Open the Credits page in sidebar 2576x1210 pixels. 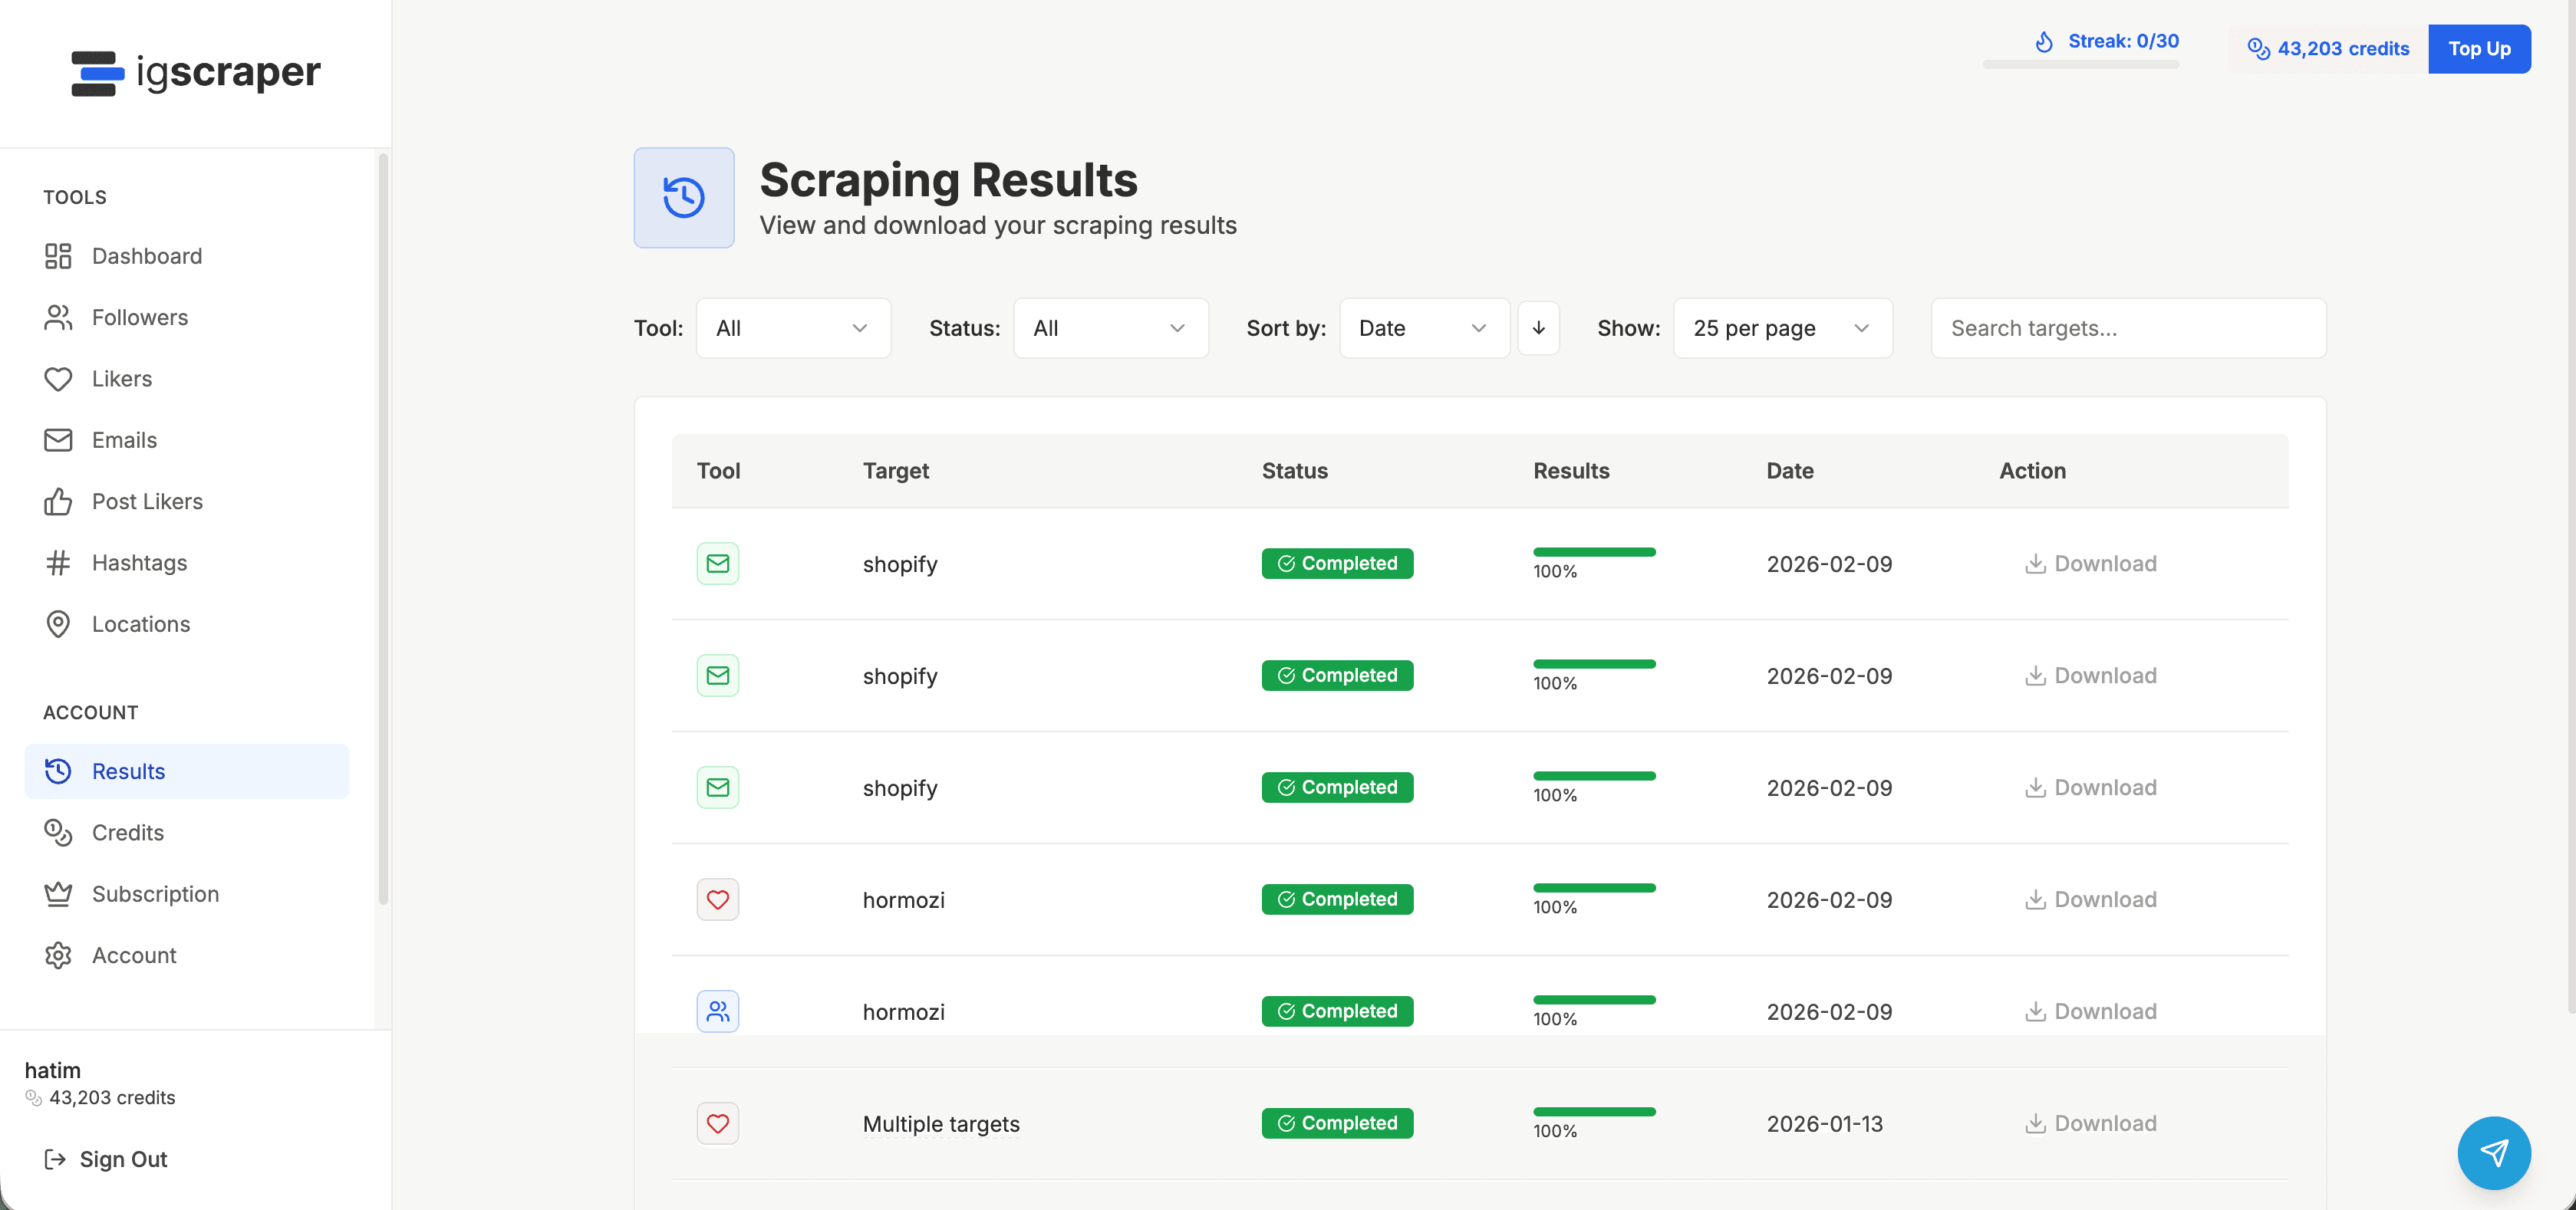(x=128, y=832)
